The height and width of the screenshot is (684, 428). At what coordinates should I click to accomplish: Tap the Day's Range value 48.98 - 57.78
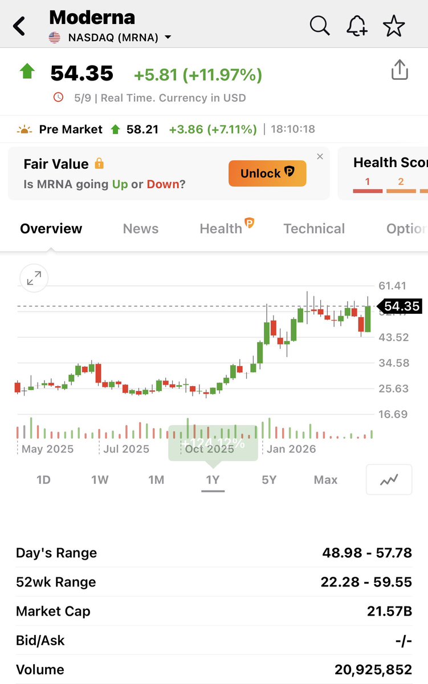pos(367,553)
